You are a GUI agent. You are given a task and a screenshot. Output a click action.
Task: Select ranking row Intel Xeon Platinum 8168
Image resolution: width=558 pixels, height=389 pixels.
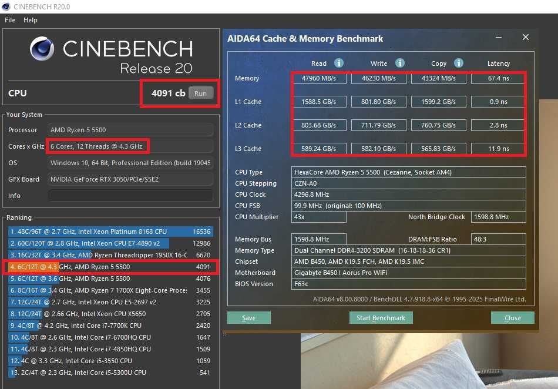click(110, 232)
